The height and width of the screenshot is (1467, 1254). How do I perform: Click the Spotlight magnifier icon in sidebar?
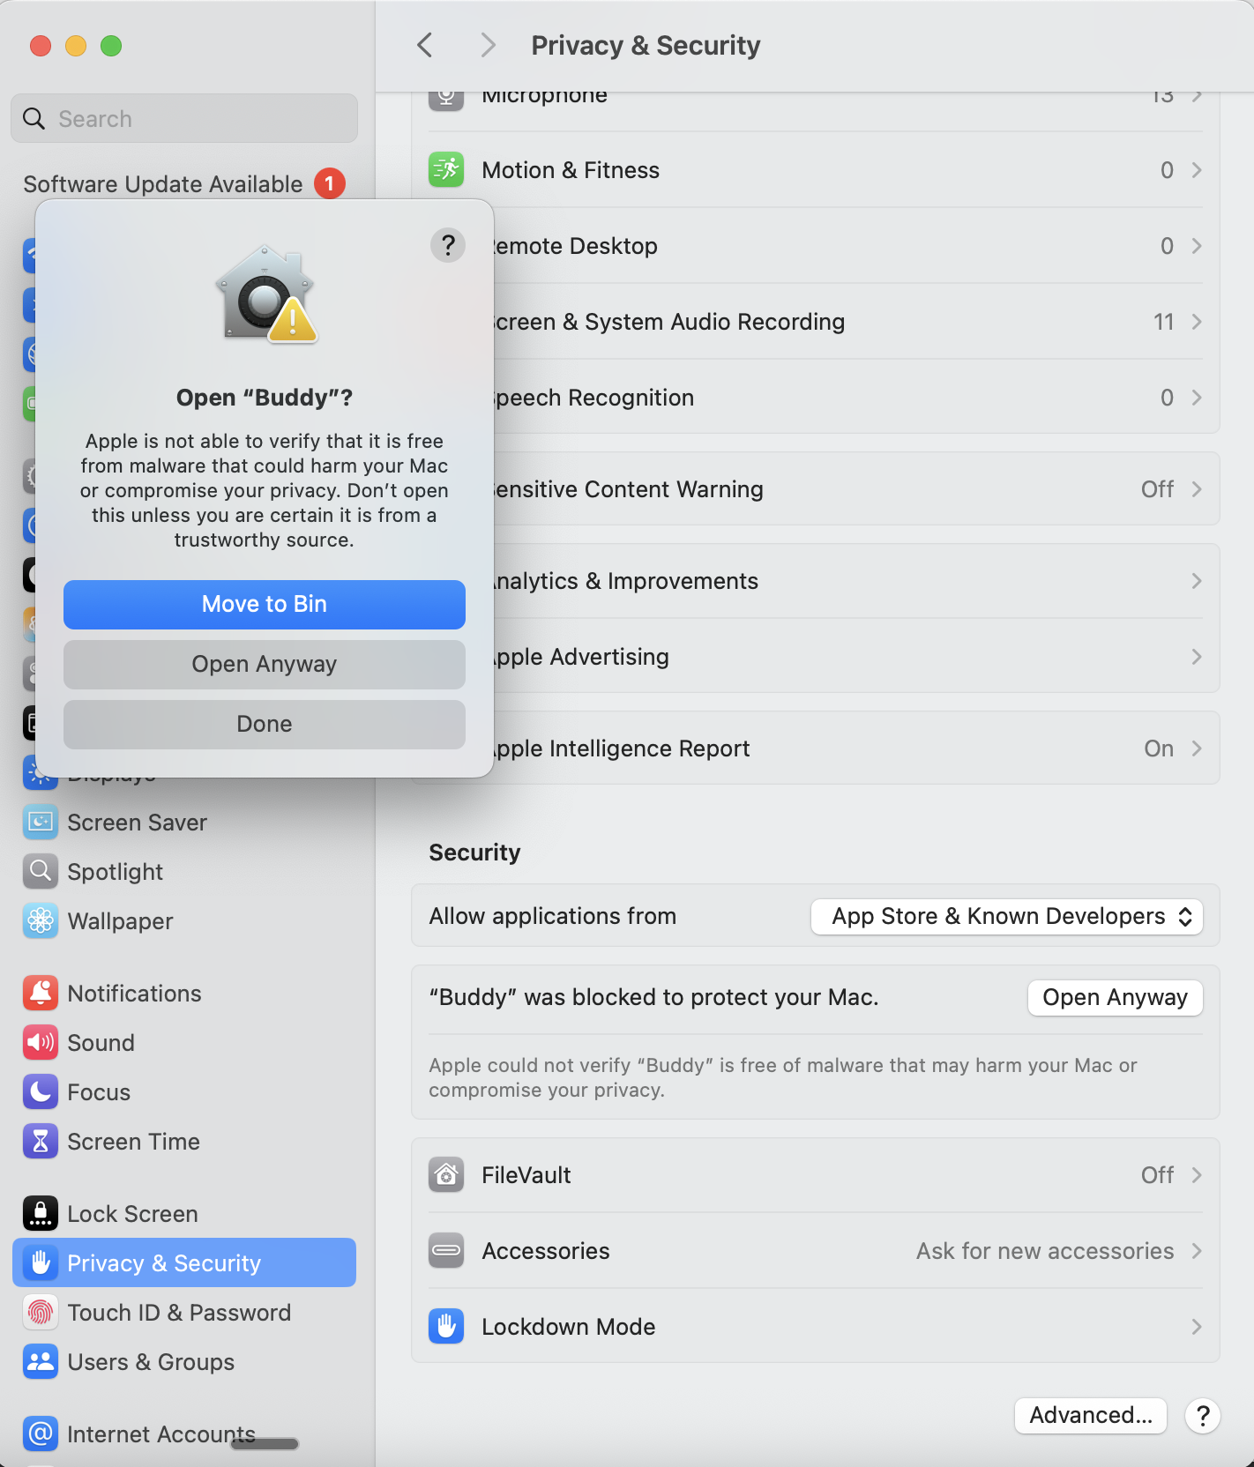[x=41, y=871]
